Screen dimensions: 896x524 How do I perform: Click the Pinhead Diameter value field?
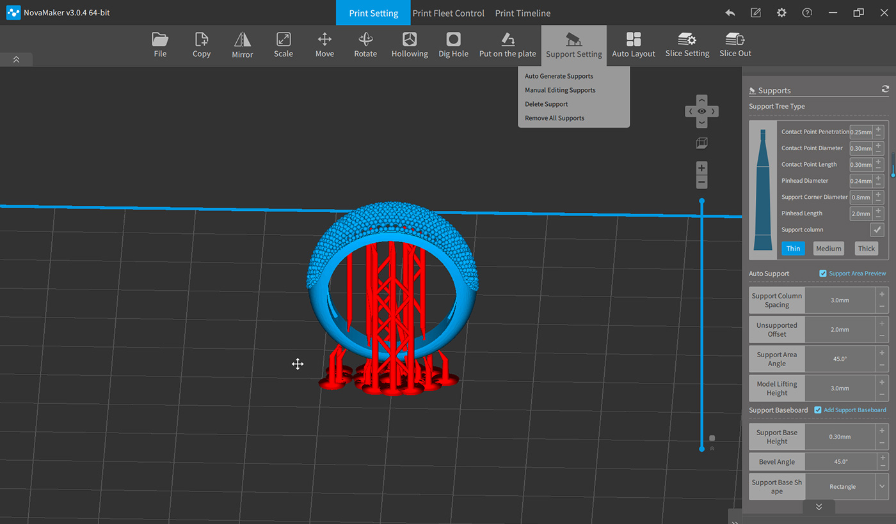[861, 181]
